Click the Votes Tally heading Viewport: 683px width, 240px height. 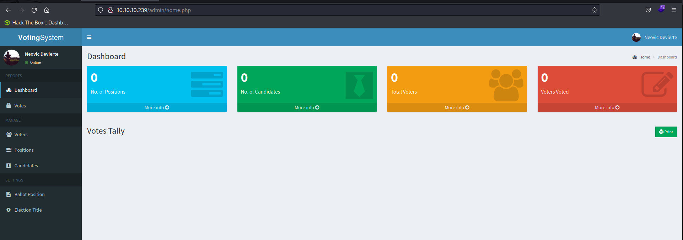[x=106, y=131]
